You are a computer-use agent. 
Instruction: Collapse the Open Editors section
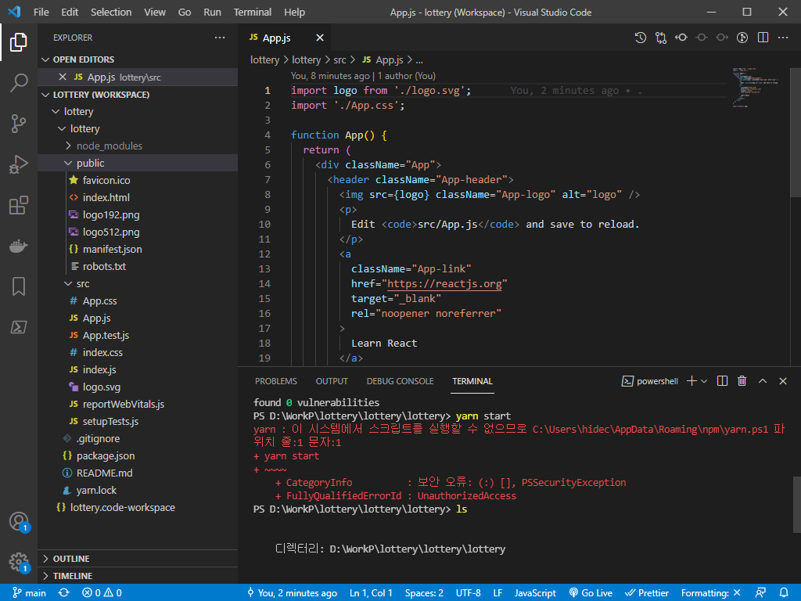coord(45,59)
